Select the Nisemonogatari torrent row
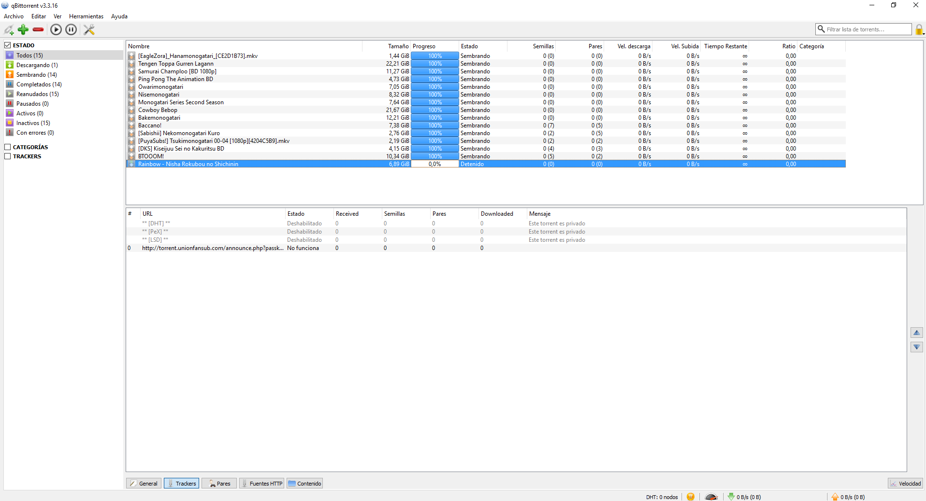926x501 pixels. (x=486, y=95)
